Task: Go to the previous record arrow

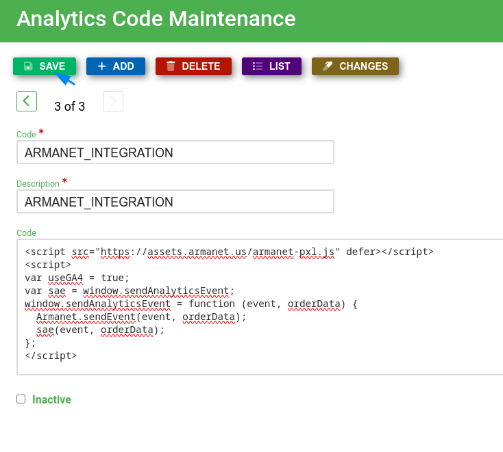Action: (x=26, y=101)
